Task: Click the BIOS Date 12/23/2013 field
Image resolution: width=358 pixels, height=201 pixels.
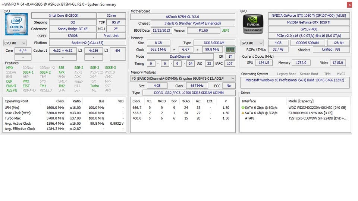Action: tap(161, 30)
